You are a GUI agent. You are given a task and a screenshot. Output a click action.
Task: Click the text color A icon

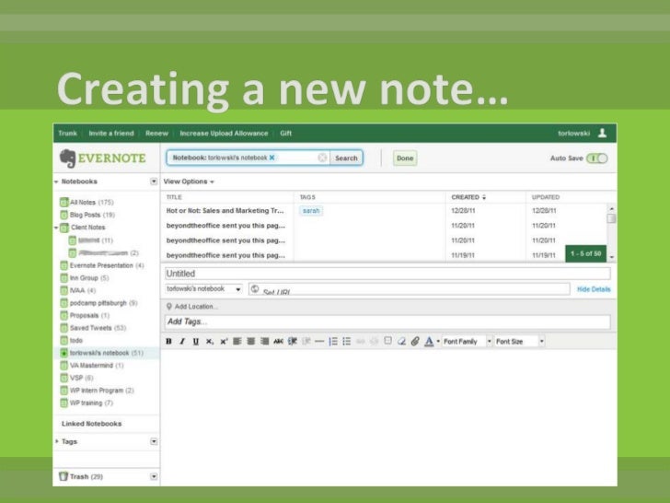pos(429,341)
